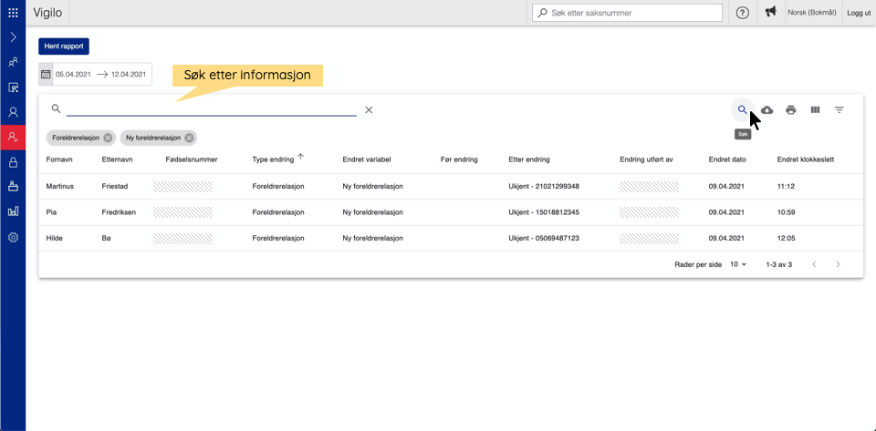This screenshot has width=876, height=431.
Task: Click the help question mark icon
Action: [x=743, y=13]
